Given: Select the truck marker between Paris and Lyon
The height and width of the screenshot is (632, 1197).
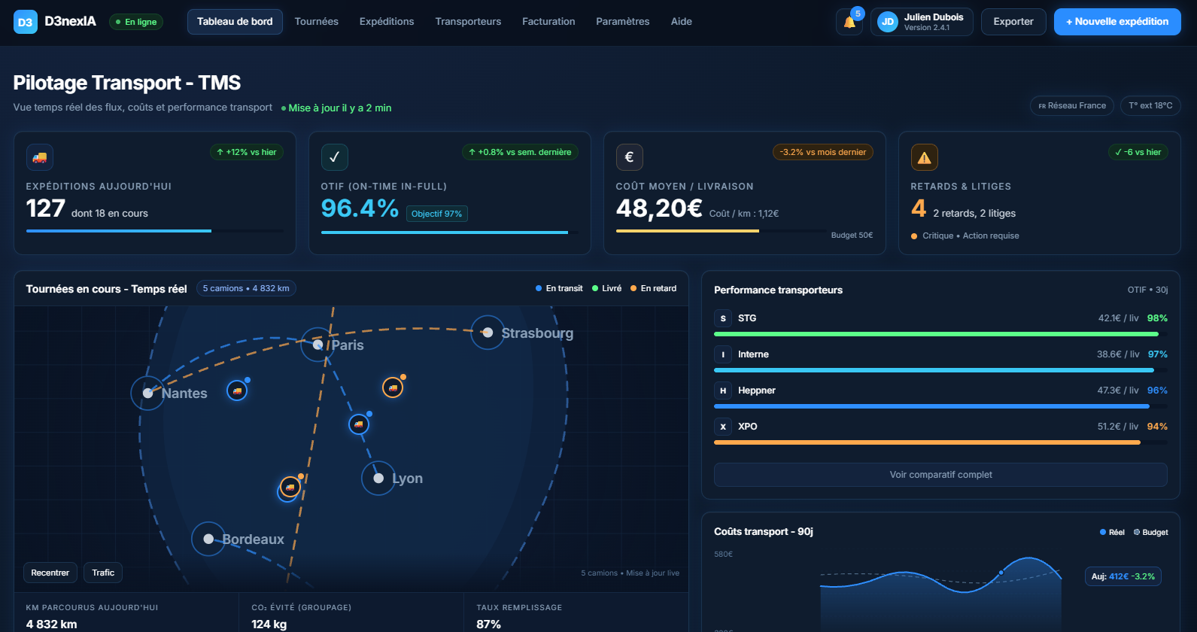Looking at the screenshot, I should click(359, 424).
